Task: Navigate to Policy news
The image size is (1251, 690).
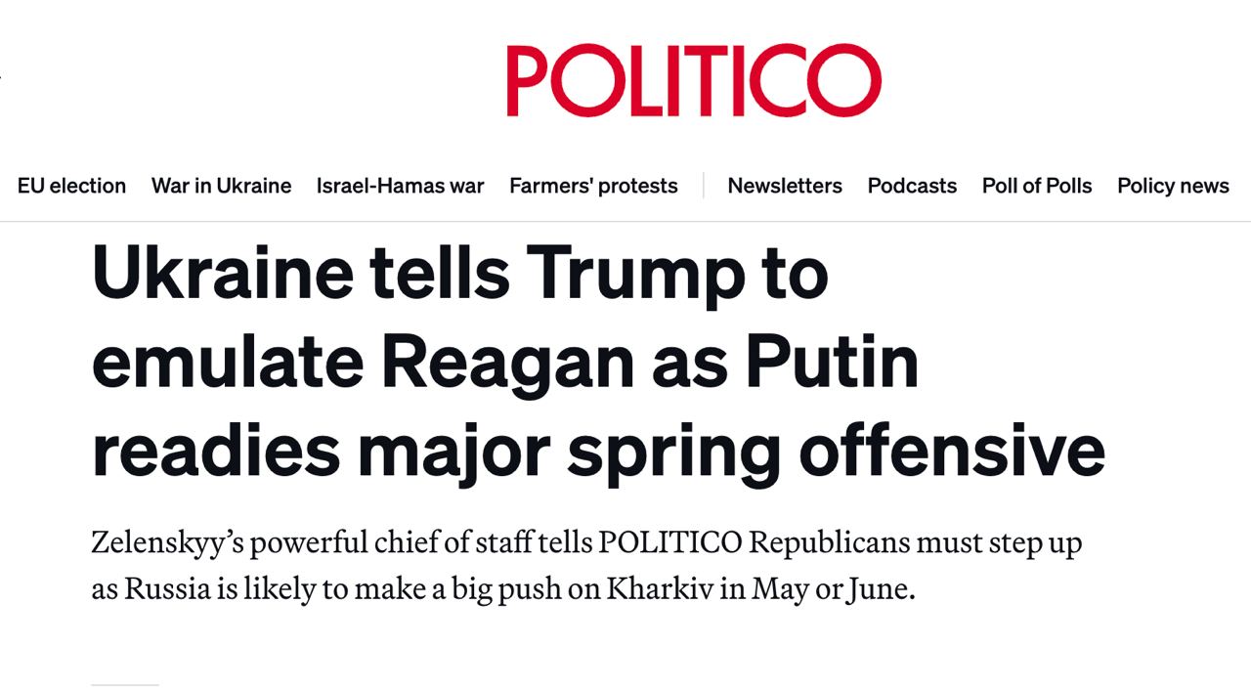Action: [1173, 186]
